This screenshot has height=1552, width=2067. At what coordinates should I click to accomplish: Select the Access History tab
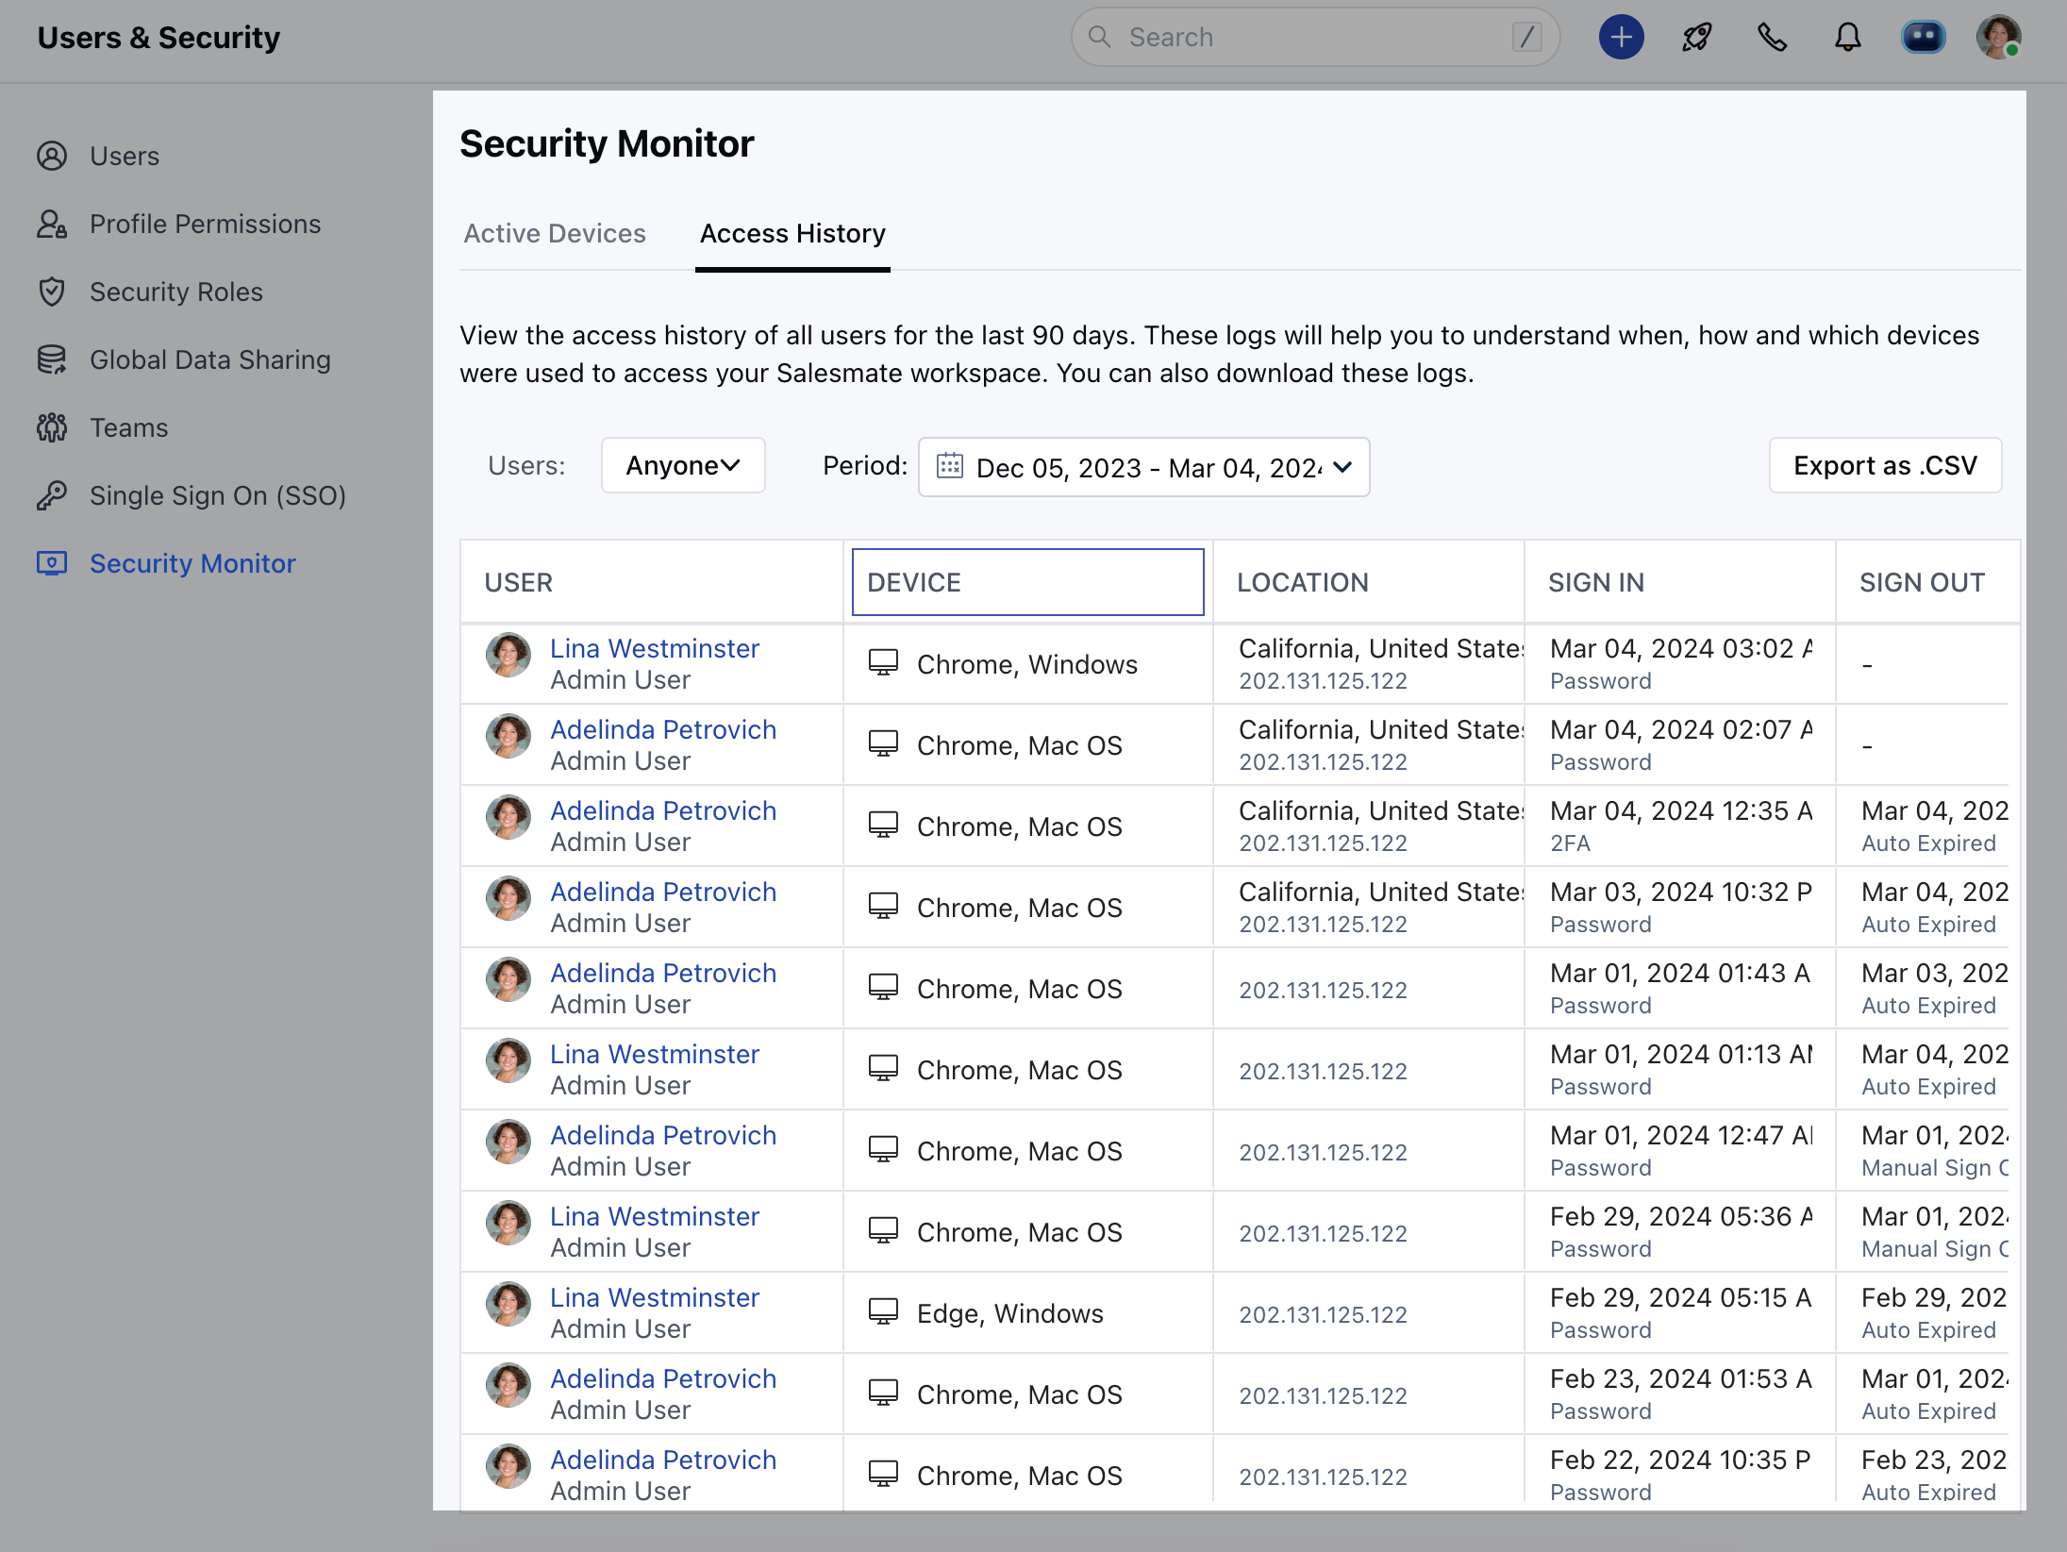click(x=792, y=234)
